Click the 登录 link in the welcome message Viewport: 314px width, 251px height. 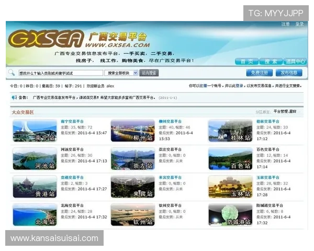click(x=239, y=86)
